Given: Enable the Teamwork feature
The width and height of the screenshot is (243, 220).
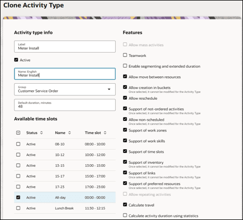Looking at the screenshot, I should (125, 55).
